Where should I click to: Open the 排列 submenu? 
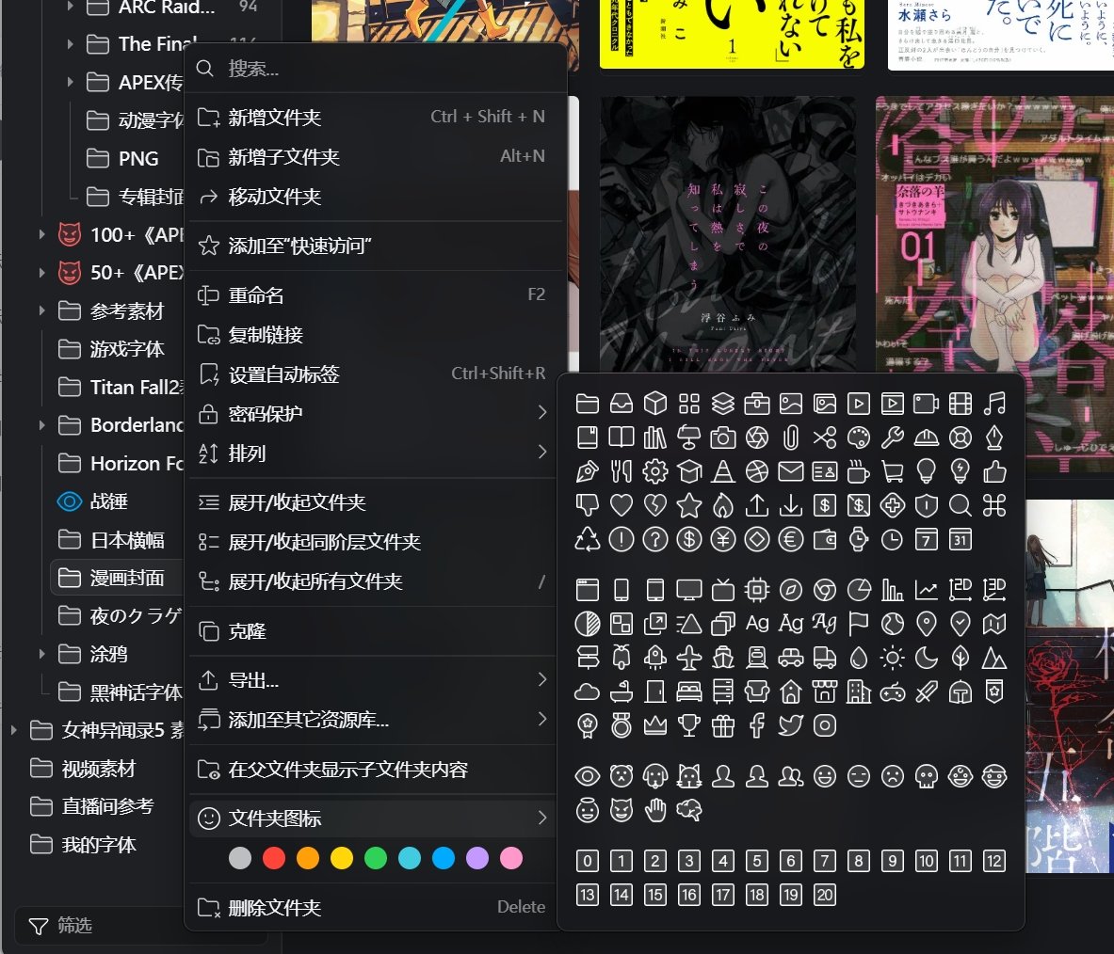(372, 453)
